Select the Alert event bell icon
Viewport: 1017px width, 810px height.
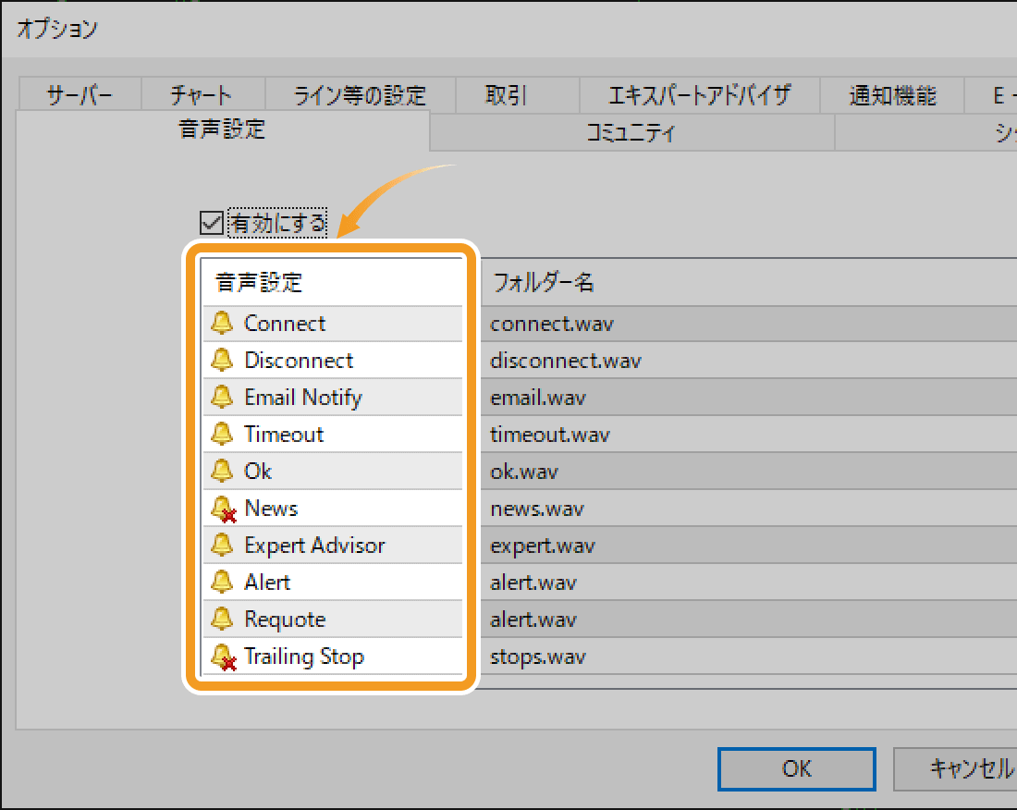coord(223,582)
